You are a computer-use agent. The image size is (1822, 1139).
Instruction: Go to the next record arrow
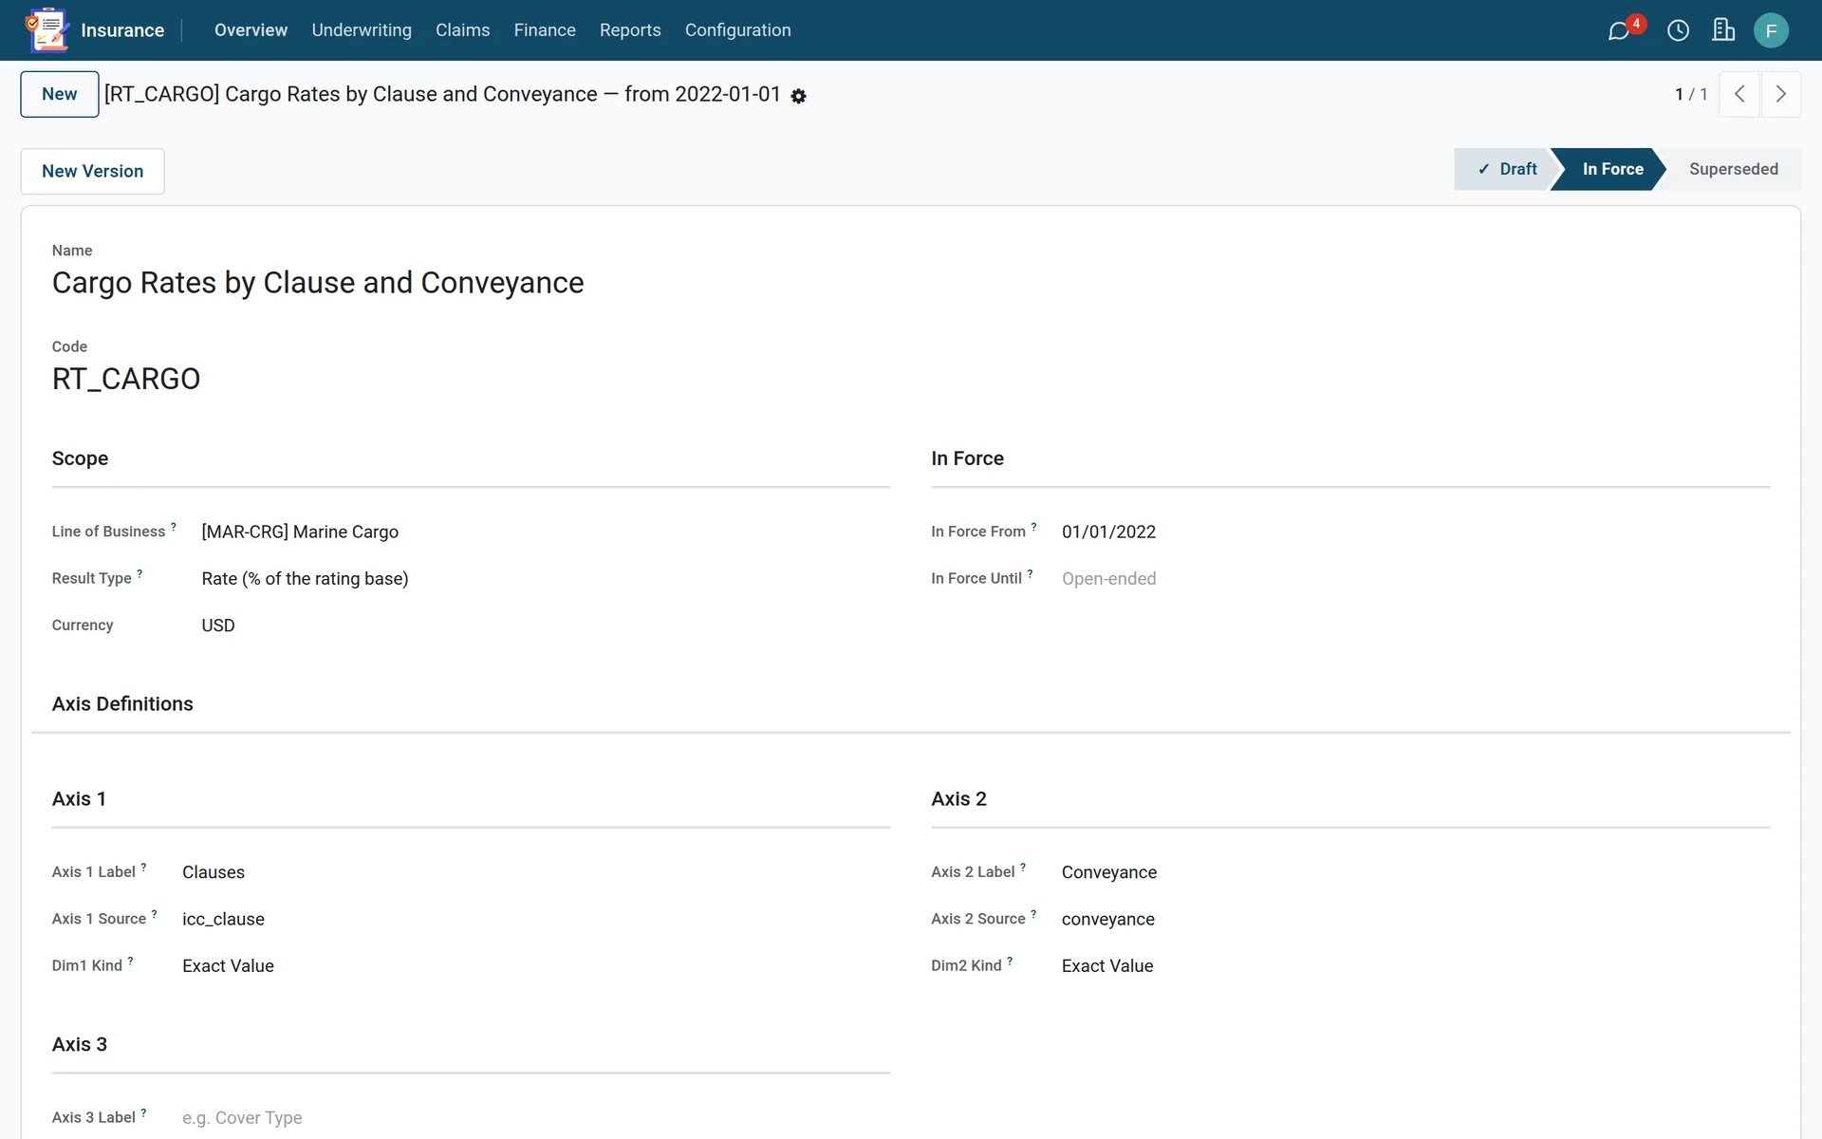pos(1781,94)
